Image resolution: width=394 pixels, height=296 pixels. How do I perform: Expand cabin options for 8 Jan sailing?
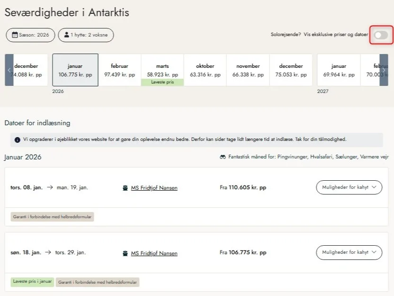click(x=349, y=187)
